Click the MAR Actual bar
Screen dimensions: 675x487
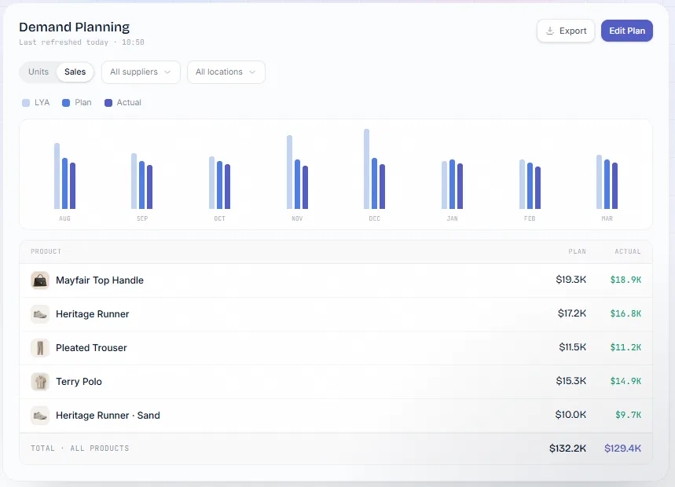(614, 186)
